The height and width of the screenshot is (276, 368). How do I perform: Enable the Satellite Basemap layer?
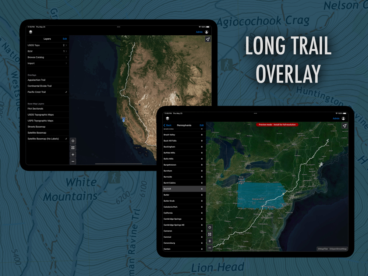point(47,132)
